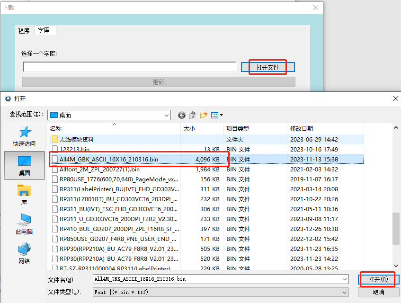
Task: Go up one folder level
Action: pyautogui.click(x=193, y=115)
